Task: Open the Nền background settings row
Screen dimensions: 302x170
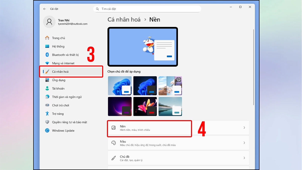Action: tap(178, 128)
